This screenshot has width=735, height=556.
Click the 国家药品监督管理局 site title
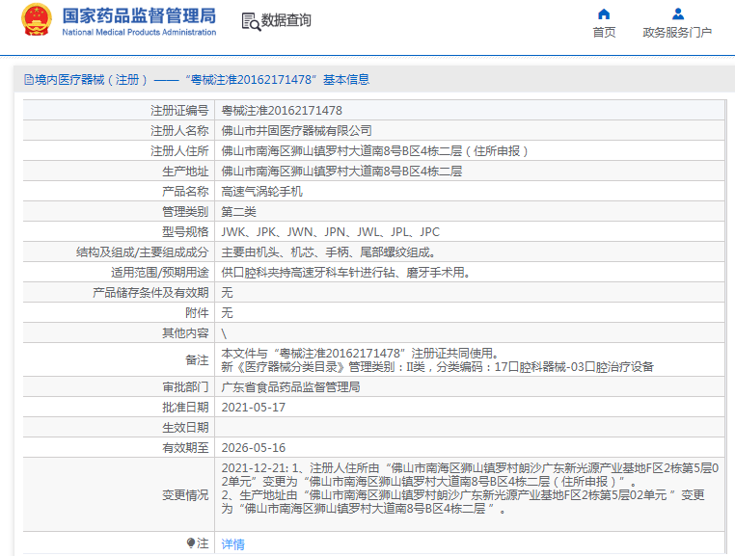pyautogui.click(x=139, y=15)
